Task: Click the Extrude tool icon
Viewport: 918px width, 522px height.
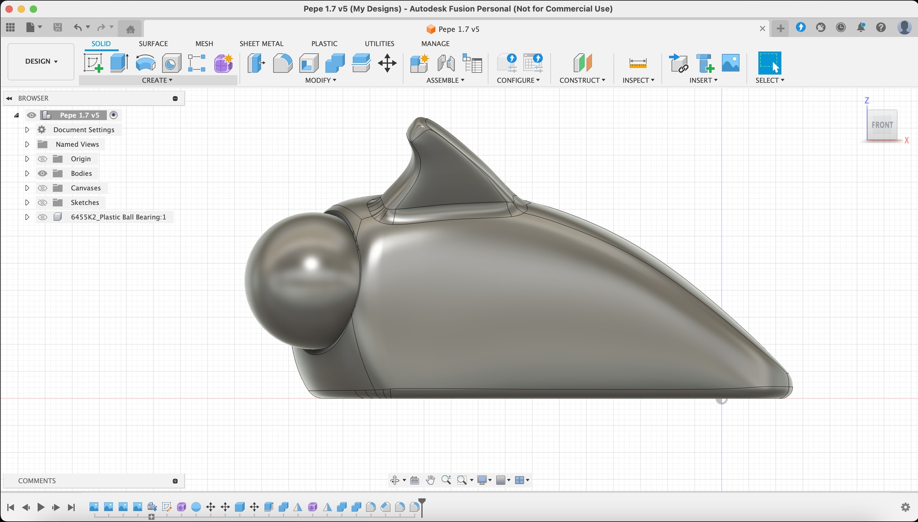Action: [x=119, y=63]
